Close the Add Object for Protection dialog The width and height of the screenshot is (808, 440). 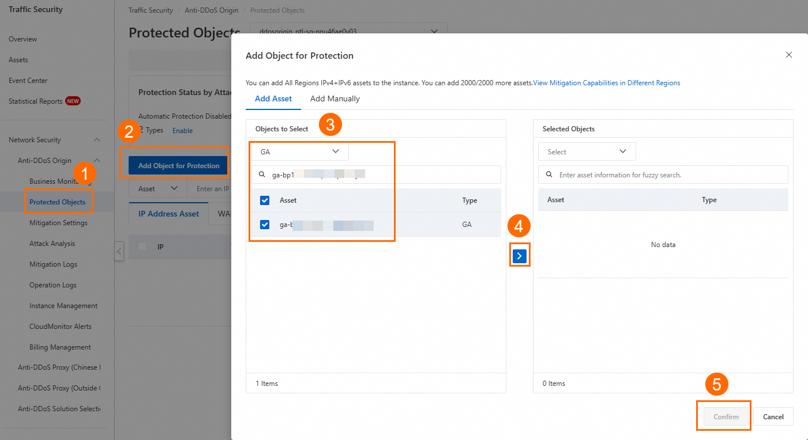(x=788, y=55)
